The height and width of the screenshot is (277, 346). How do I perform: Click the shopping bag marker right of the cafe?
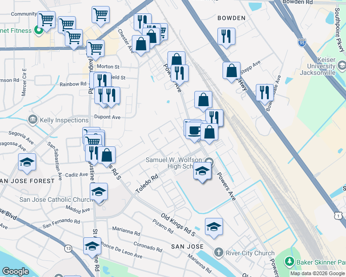click(x=209, y=132)
